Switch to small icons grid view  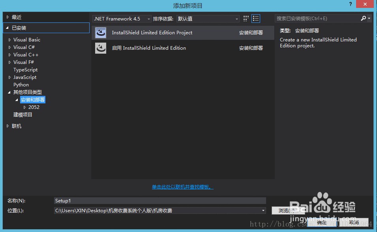[x=246, y=19]
